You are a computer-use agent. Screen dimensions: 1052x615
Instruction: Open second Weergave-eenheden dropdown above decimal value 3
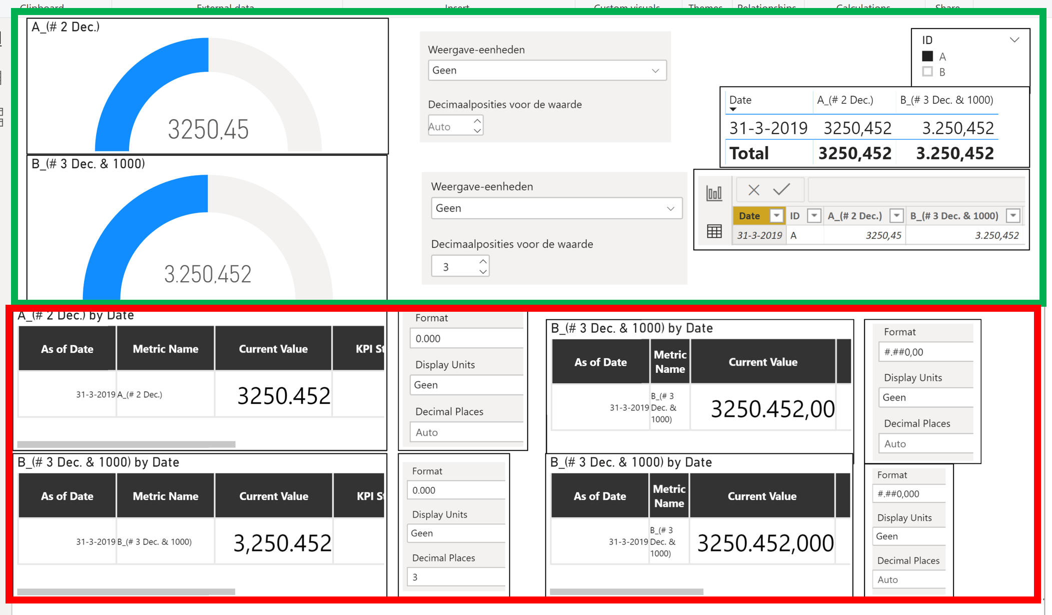pyautogui.click(x=557, y=208)
